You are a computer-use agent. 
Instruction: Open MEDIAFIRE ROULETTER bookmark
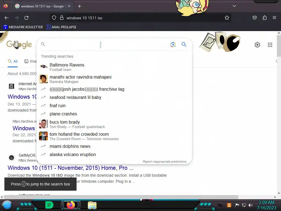click(23, 27)
